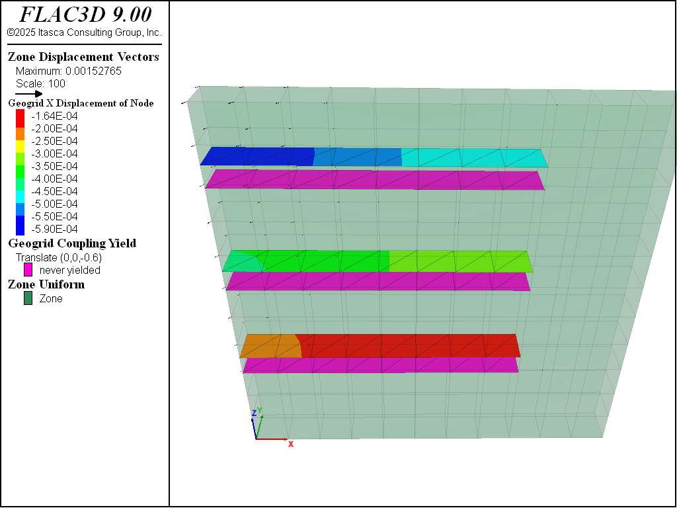Screen dimensions: 677x508
Task: Click the 'Translate (0,0,-0.6)' entry
Action: pos(59,257)
